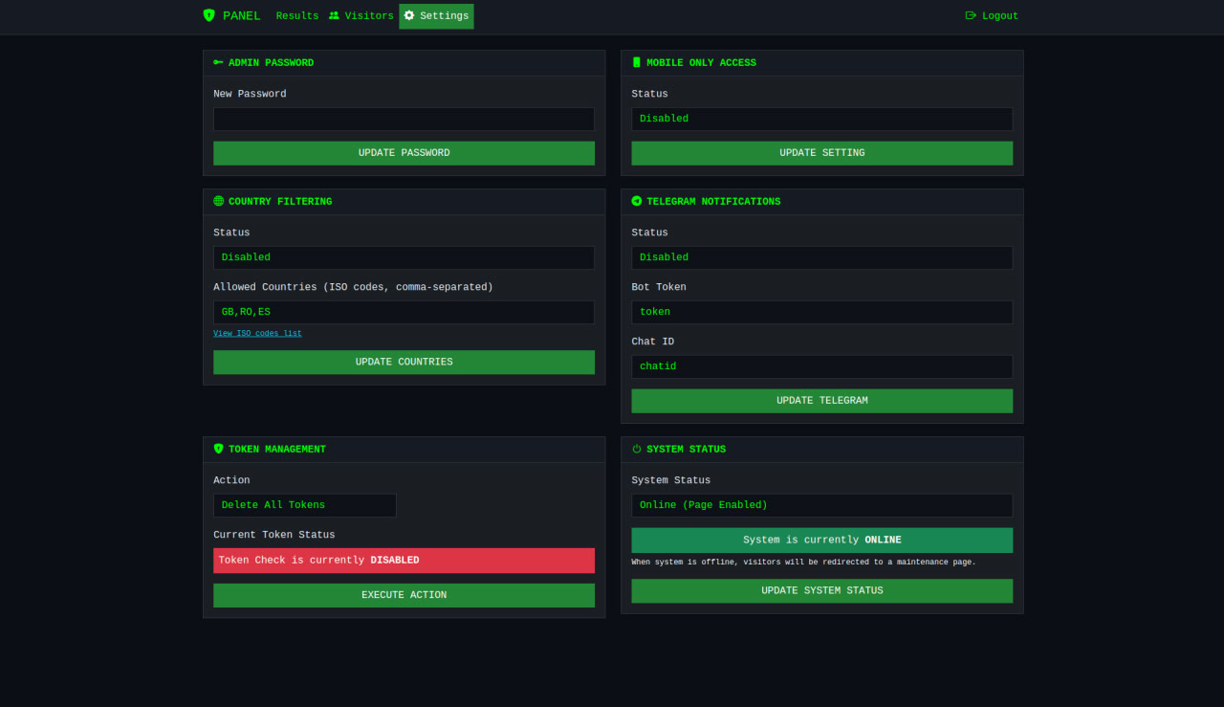The width and height of the screenshot is (1224, 707).
Task: Click the power icon in System Status header
Action: click(x=637, y=449)
